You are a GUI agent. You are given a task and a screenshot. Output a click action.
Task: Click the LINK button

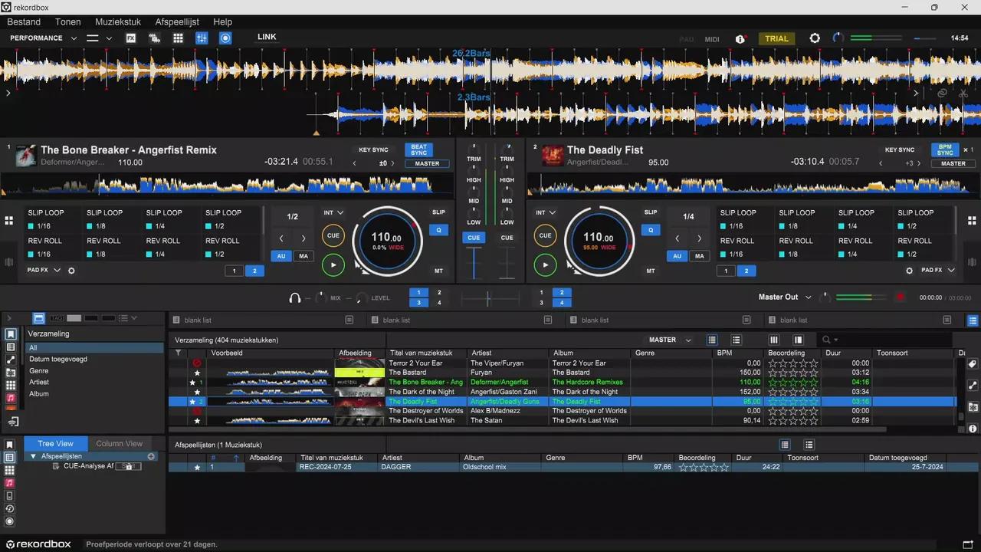tap(267, 37)
